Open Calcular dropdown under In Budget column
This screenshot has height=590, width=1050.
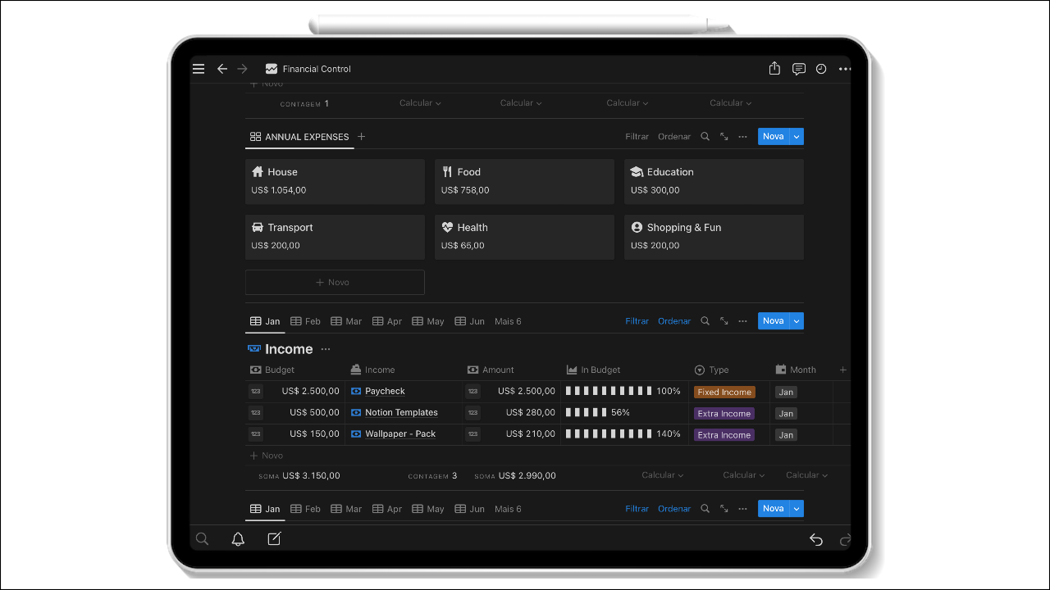coord(663,475)
